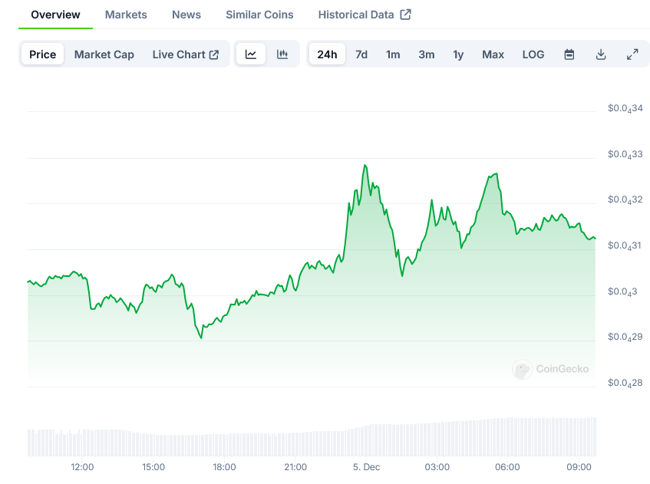Select the 24h time range
Viewport: 650px width, 484px height.
coord(327,54)
